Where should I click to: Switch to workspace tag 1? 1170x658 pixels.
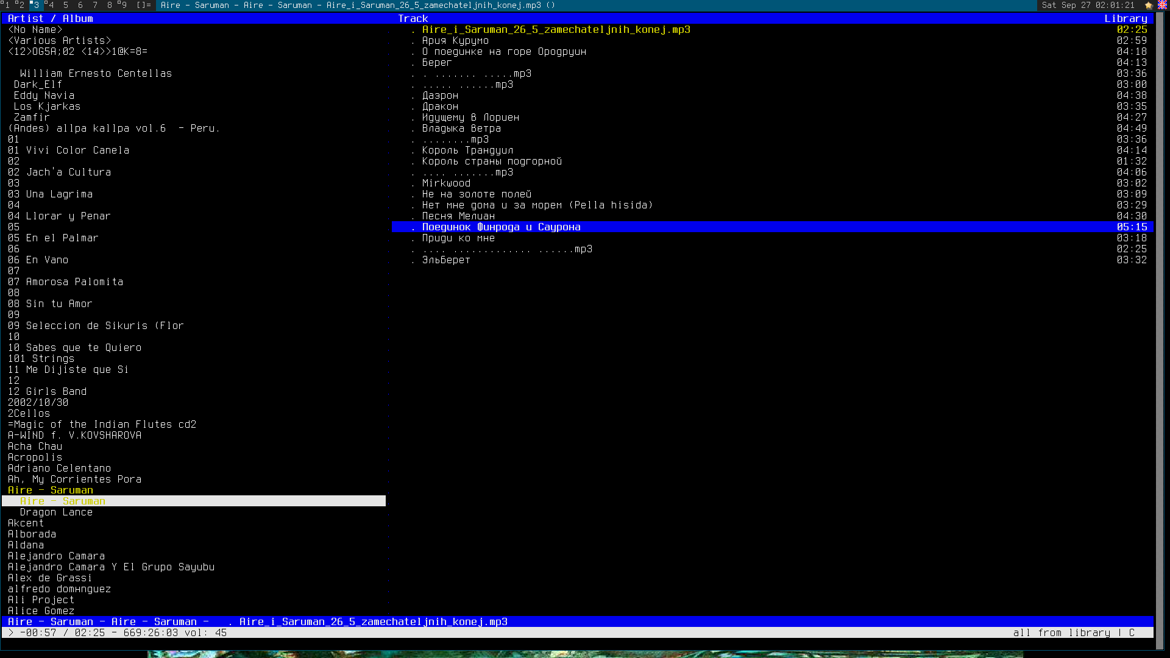pyautogui.click(x=6, y=5)
